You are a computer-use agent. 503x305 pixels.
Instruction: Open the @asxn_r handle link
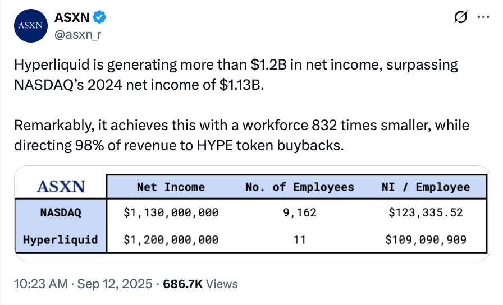77,35
